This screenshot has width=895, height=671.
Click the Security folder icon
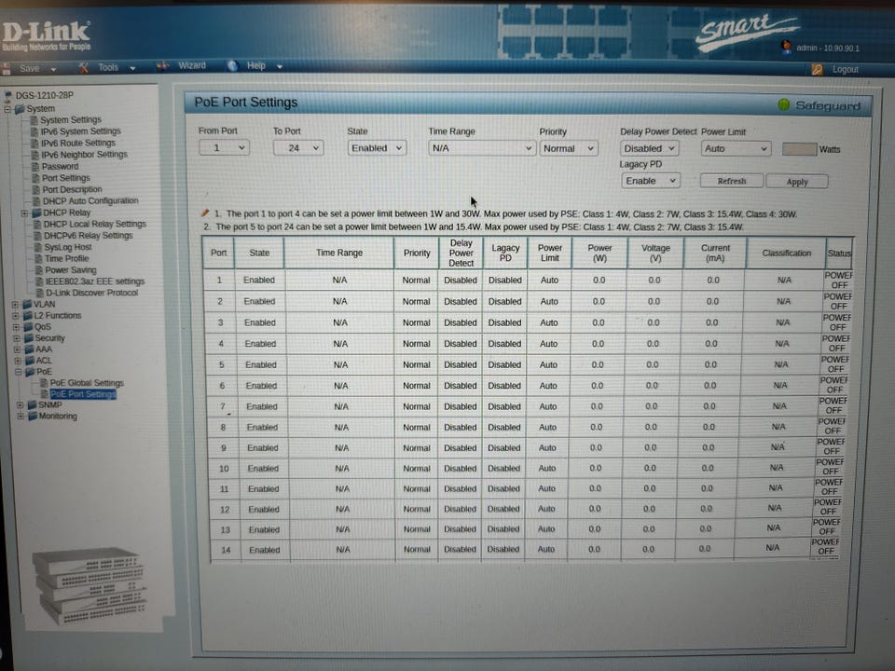[x=29, y=338]
